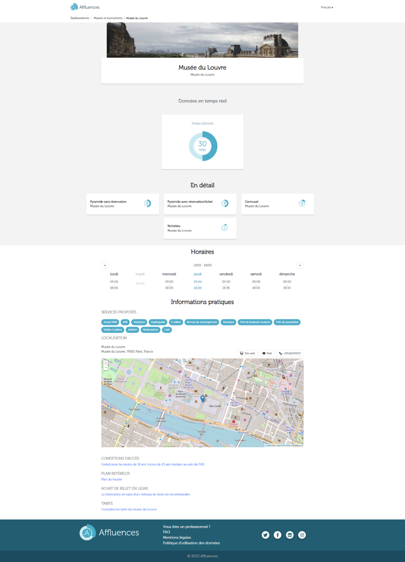Open Gratuit pour les moins de 18 ans link
Screen dimensions: 405x562
tap(153, 464)
